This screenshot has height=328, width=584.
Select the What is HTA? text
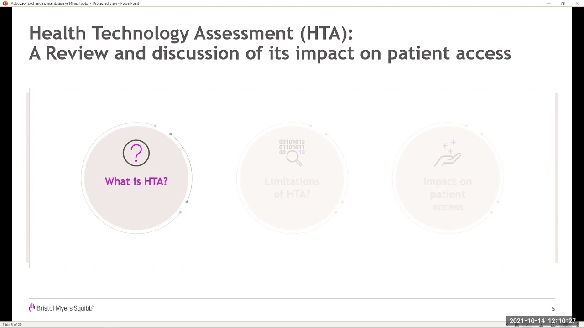click(136, 181)
